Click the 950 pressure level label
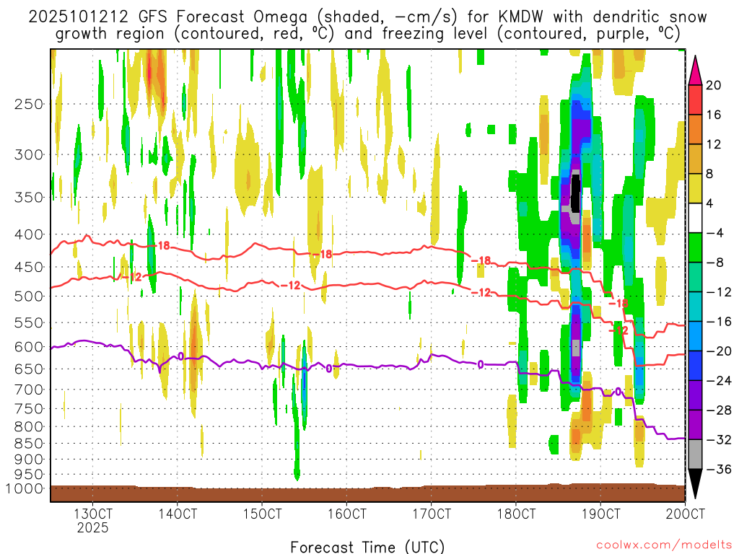739x554 pixels. tap(29, 475)
